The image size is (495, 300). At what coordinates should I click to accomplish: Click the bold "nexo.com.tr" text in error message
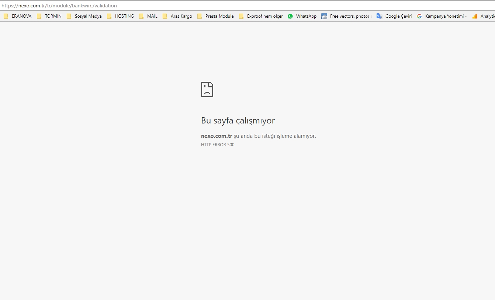pos(217,136)
